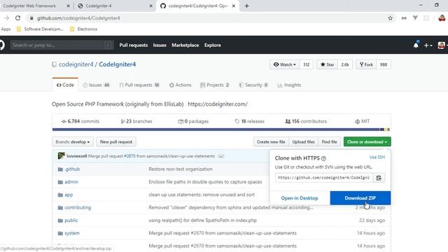This screenshot has height=252, width=448.
Task: Open the Insights tab
Action: coord(289,85)
